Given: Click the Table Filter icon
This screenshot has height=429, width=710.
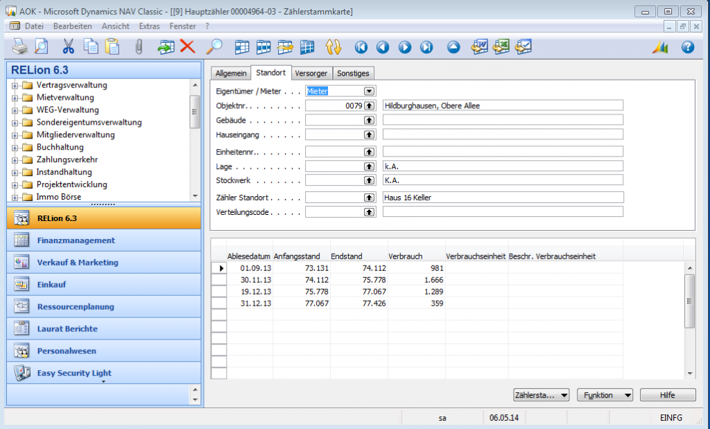Looking at the screenshot, I should point(263,47).
